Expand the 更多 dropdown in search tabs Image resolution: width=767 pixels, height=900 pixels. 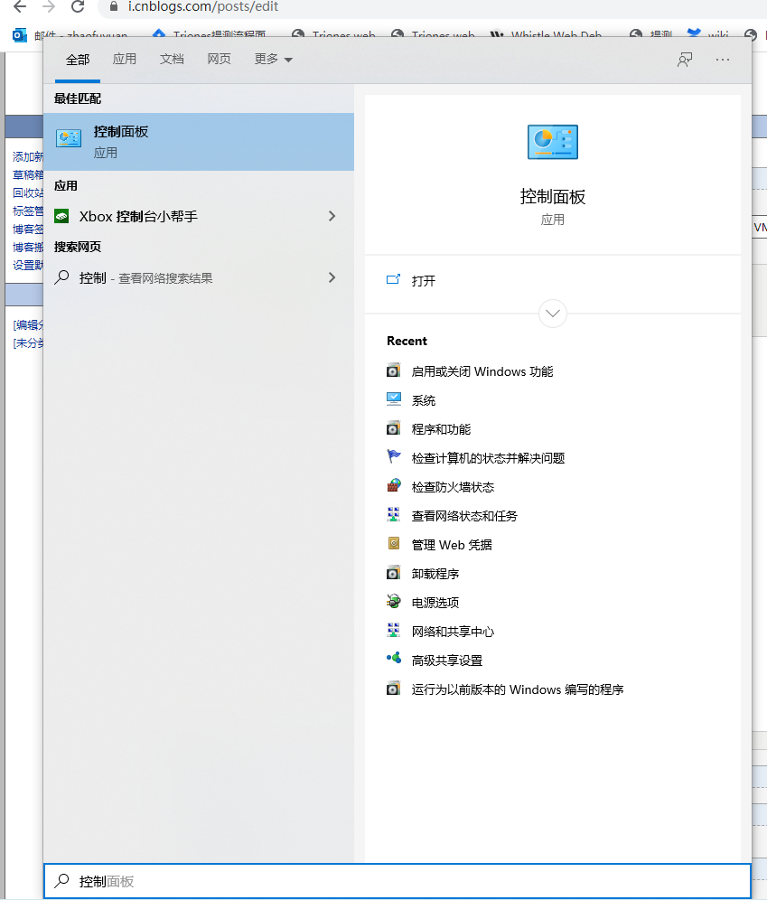click(x=273, y=59)
